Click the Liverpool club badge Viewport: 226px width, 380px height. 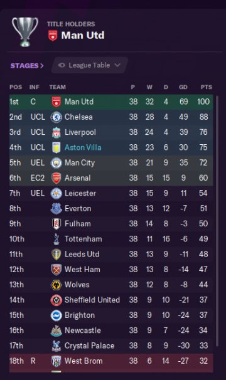(56, 132)
